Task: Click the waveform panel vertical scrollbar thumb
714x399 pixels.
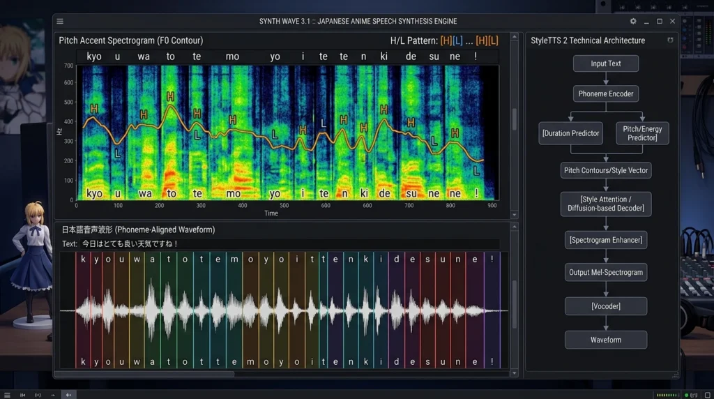Action: [514, 304]
